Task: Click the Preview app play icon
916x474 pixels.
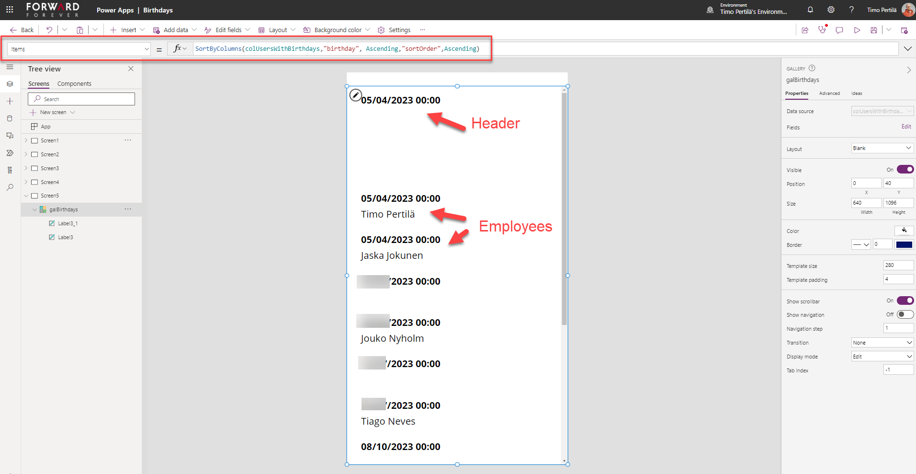Action: point(857,30)
